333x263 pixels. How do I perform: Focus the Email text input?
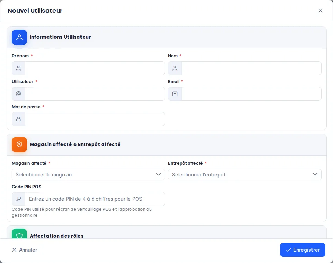[251, 94]
